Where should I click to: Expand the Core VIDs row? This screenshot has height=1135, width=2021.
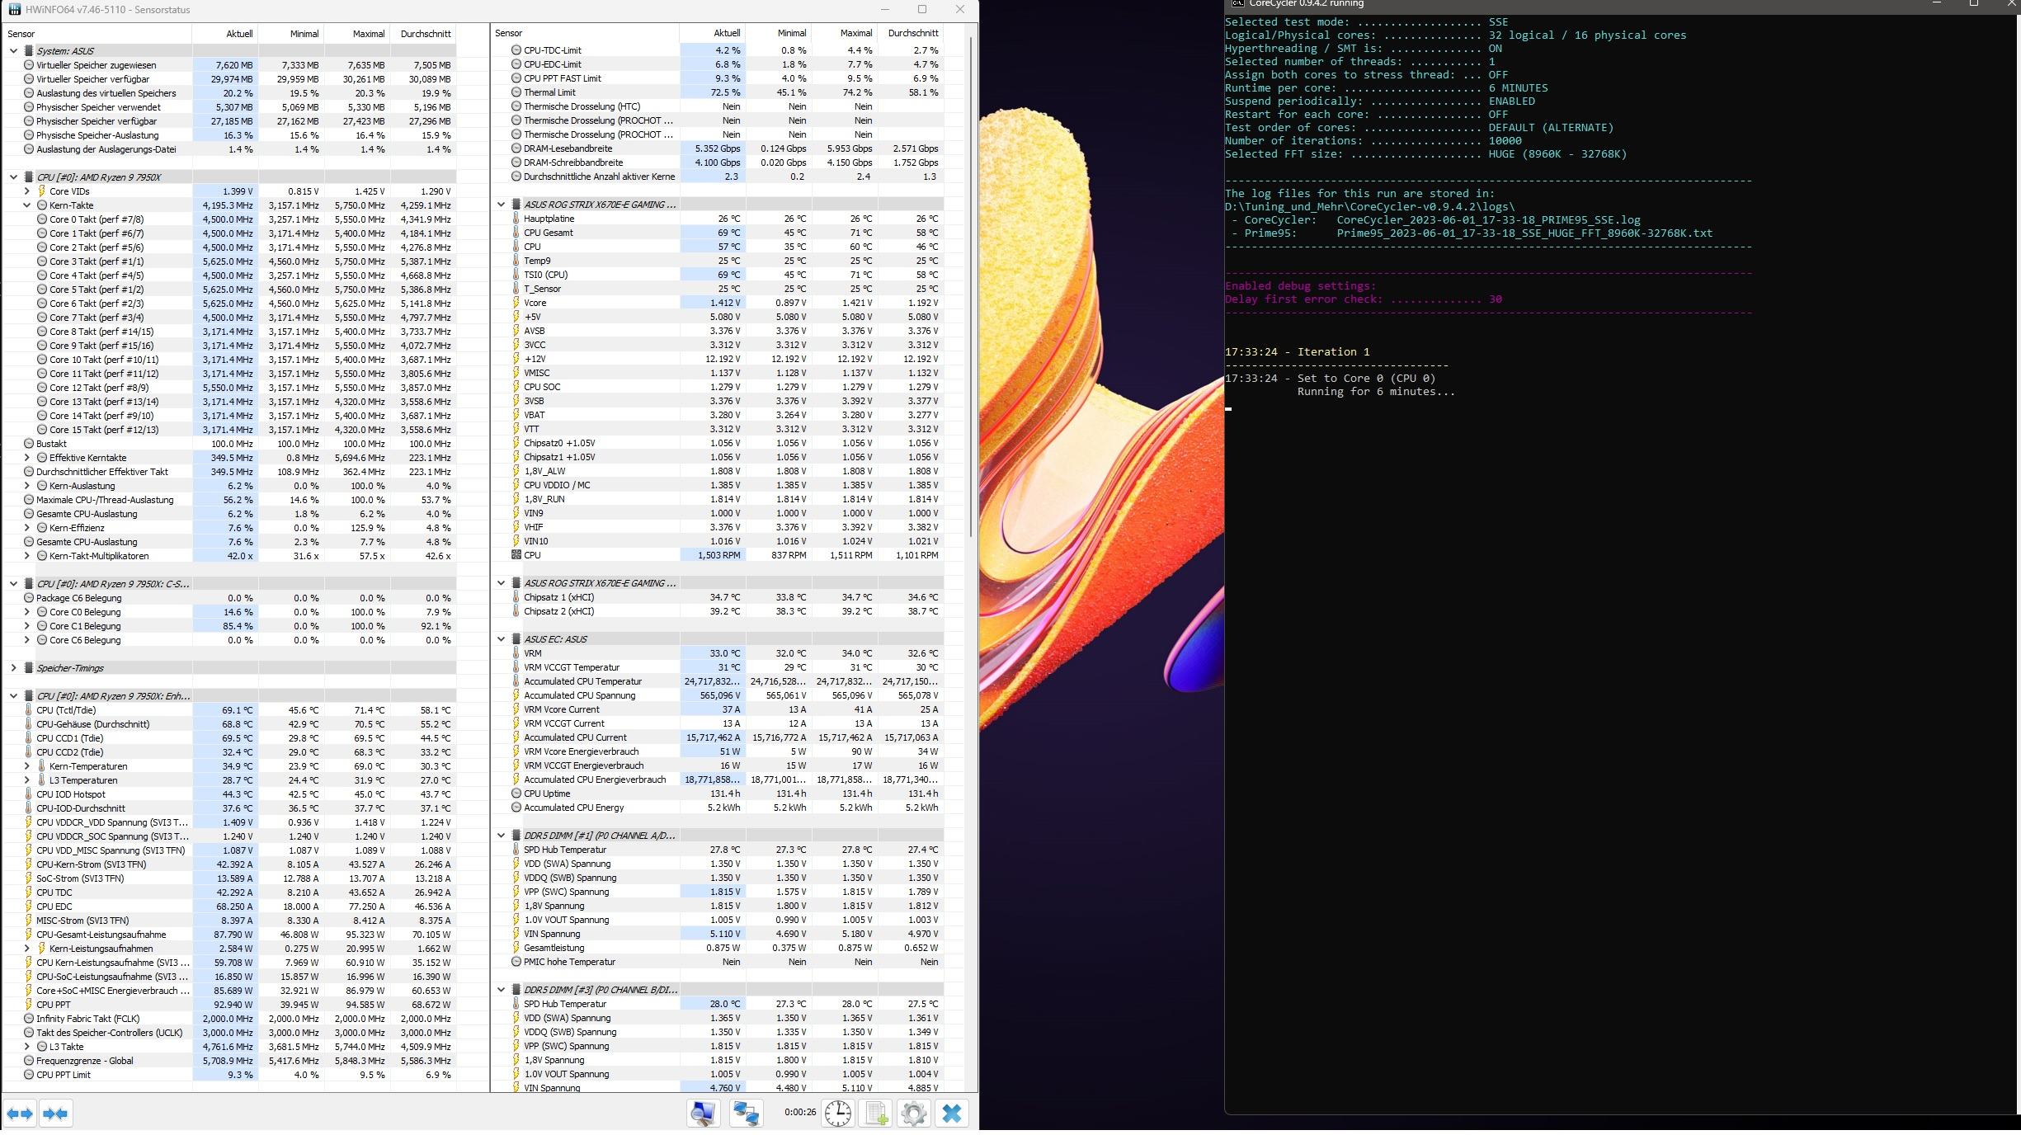pos(26,191)
